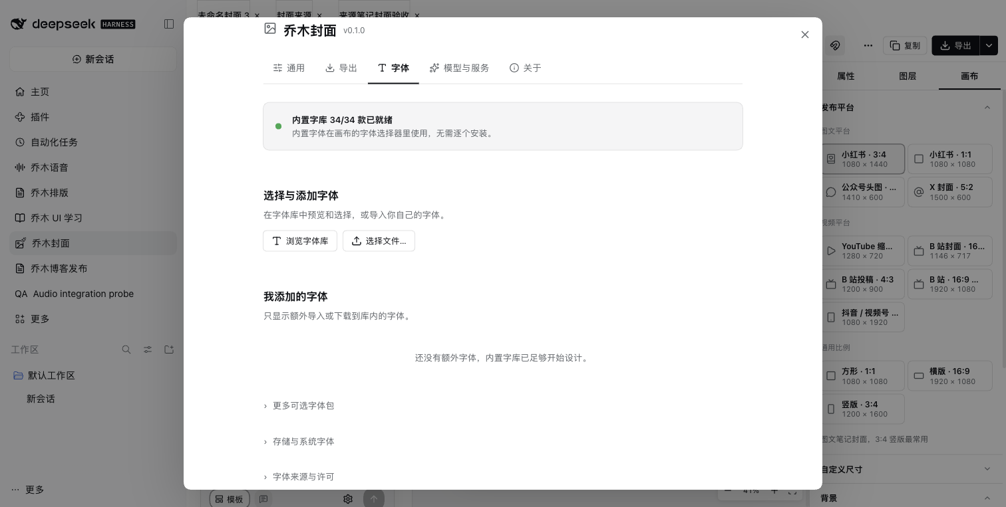Search the workspace with magnifier icon
Viewport: 1006px width, 507px height.
point(126,350)
